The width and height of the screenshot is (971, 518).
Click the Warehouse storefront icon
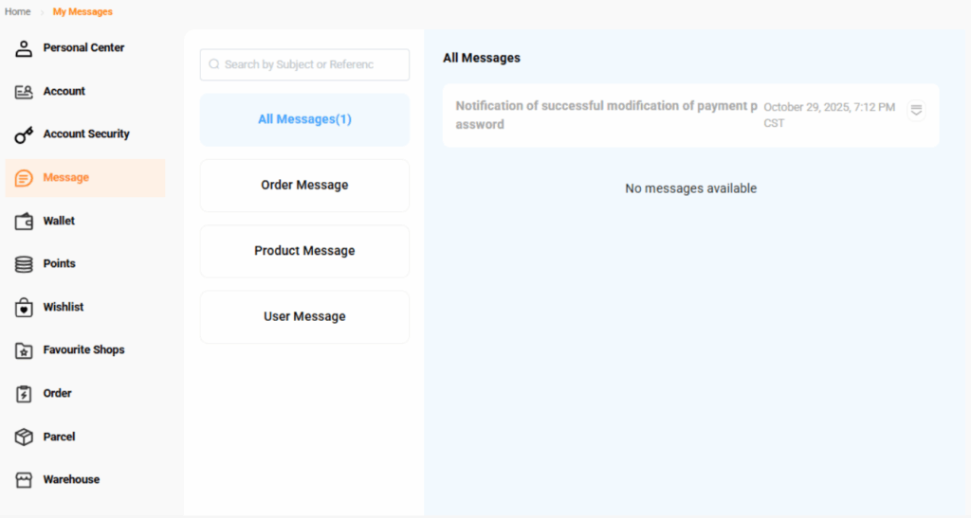[25, 480]
